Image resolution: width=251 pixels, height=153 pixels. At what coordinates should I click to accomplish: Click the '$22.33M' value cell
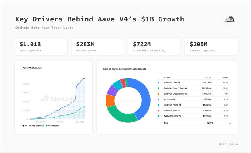207,116
